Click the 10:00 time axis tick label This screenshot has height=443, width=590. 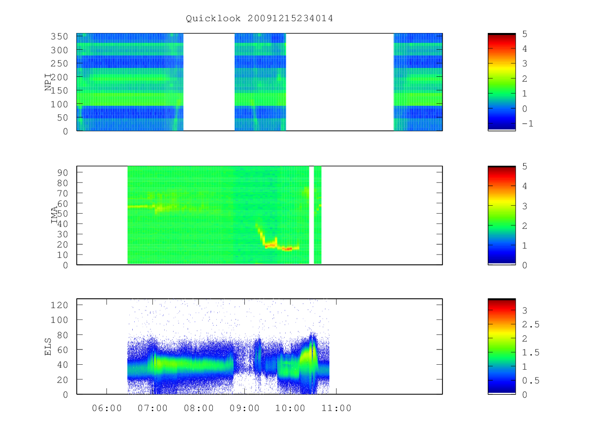click(290, 408)
